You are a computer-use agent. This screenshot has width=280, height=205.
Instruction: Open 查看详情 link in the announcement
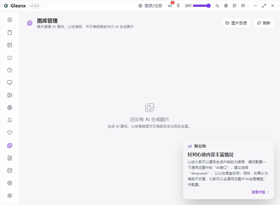[260, 192]
